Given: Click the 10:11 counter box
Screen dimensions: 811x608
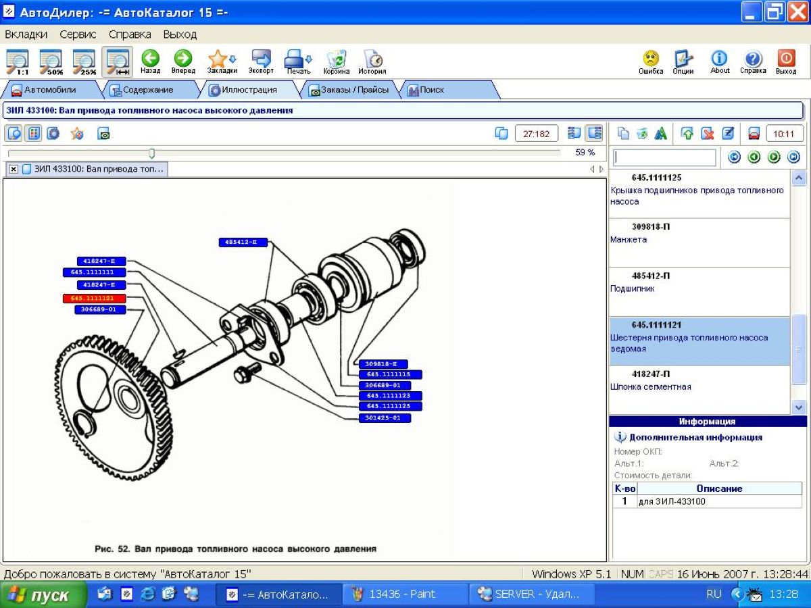Looking at the screenshot, I should click(x=785, y=134).
